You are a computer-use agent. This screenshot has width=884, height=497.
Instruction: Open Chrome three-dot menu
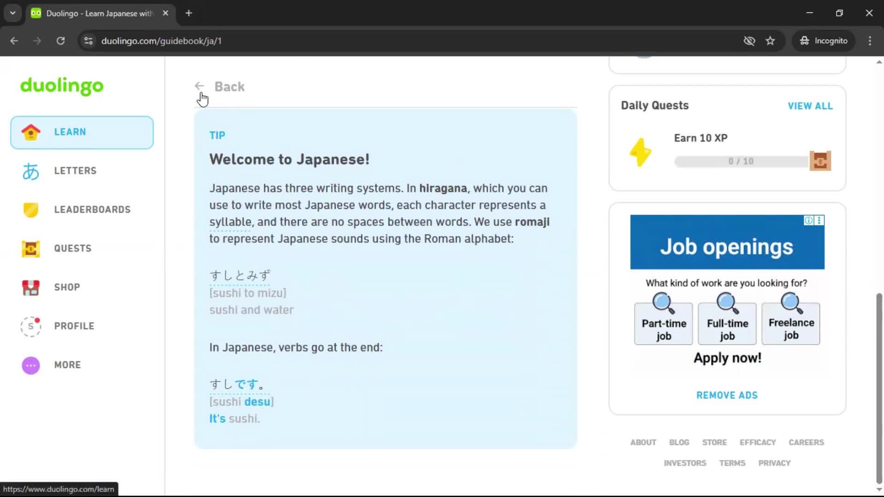[x=870, y=41]
